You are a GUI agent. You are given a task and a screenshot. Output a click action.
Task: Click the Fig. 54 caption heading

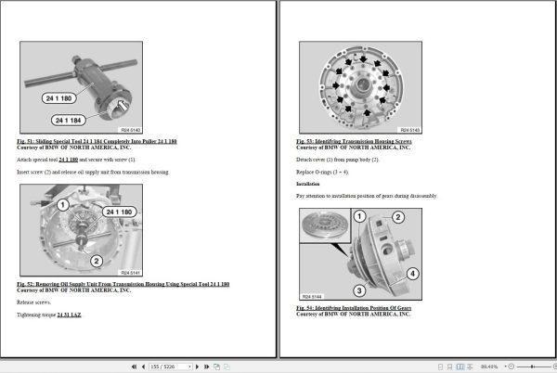(x=354, y=308)
